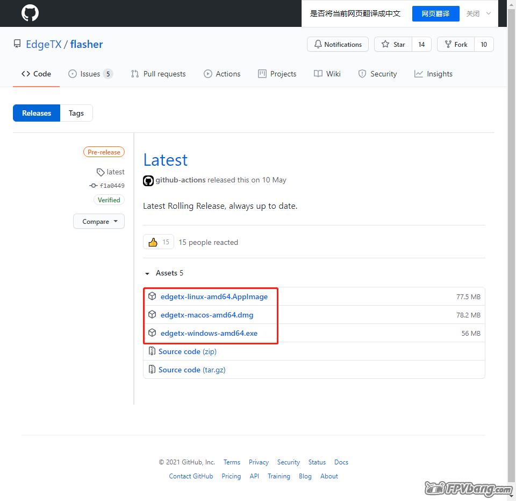The width and height of the screenshot is (516, 501).
Task: Select the Releases tab button
Action: click(37, 113)
